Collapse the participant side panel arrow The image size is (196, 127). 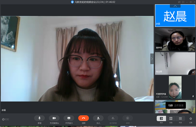coord(152,59)
